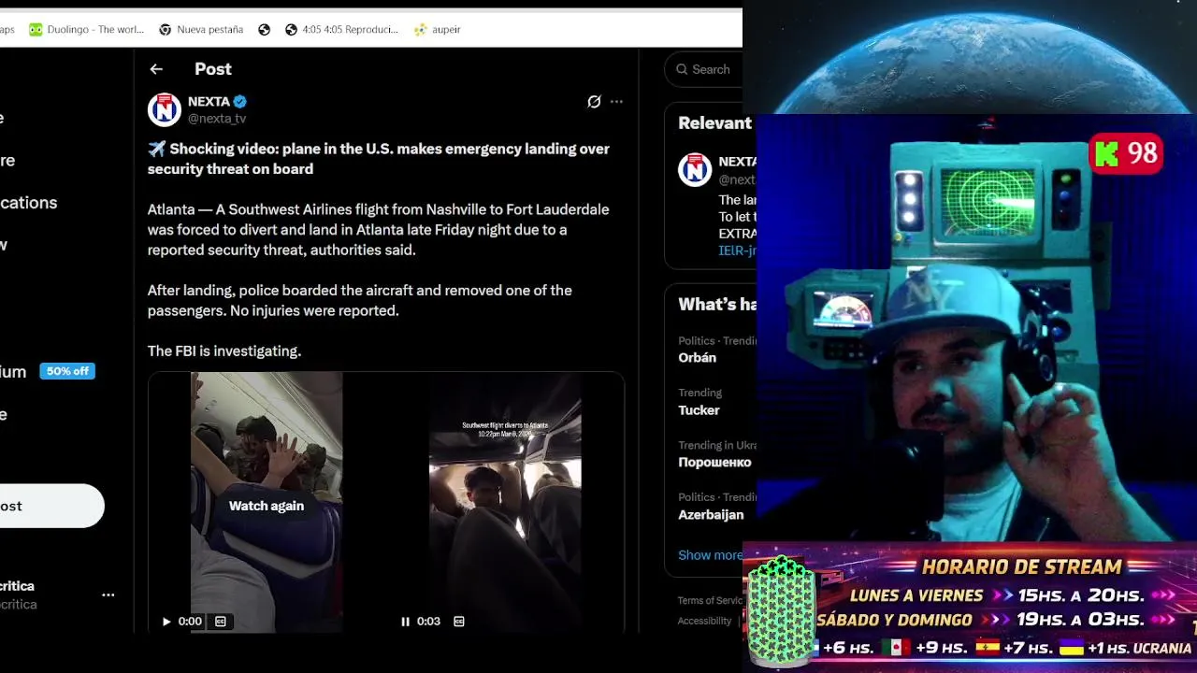Open account menu three dots
The height and width of the screenshot is (673, 1197).
(x=108, y=594)
